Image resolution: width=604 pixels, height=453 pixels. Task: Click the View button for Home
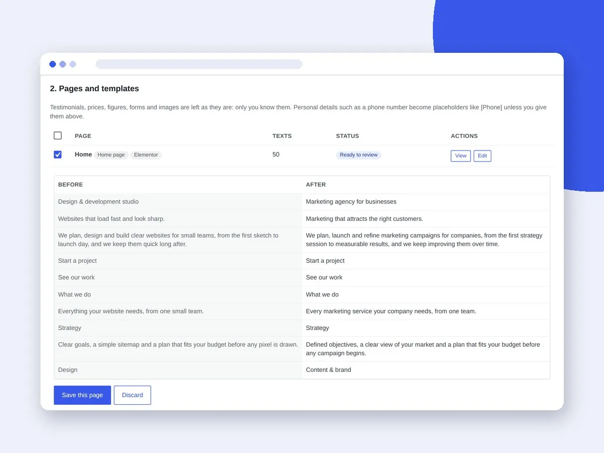(x=461, y=156)
